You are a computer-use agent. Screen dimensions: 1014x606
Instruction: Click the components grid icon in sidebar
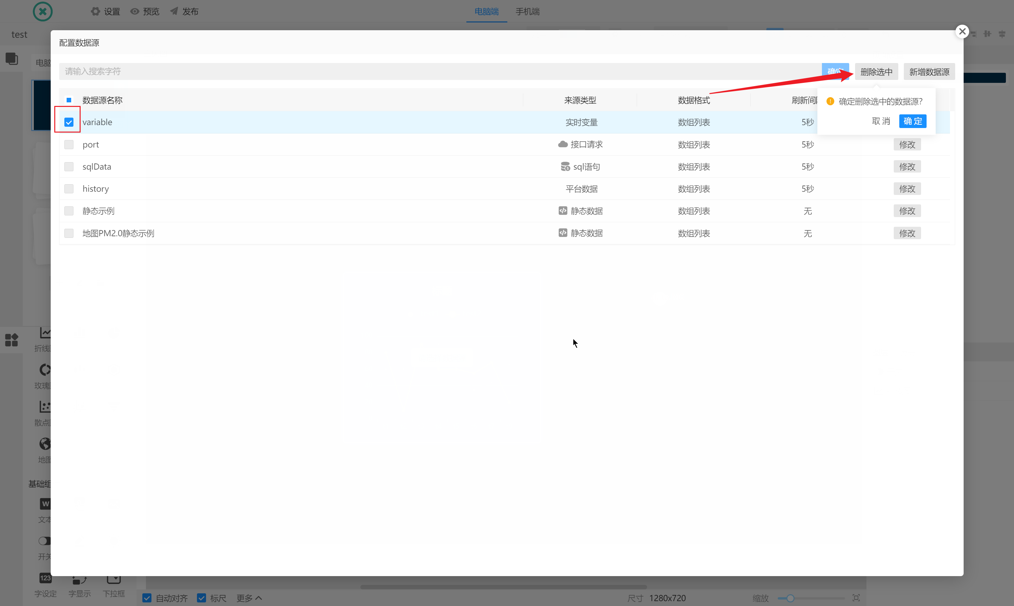click(x=11, y=340)
